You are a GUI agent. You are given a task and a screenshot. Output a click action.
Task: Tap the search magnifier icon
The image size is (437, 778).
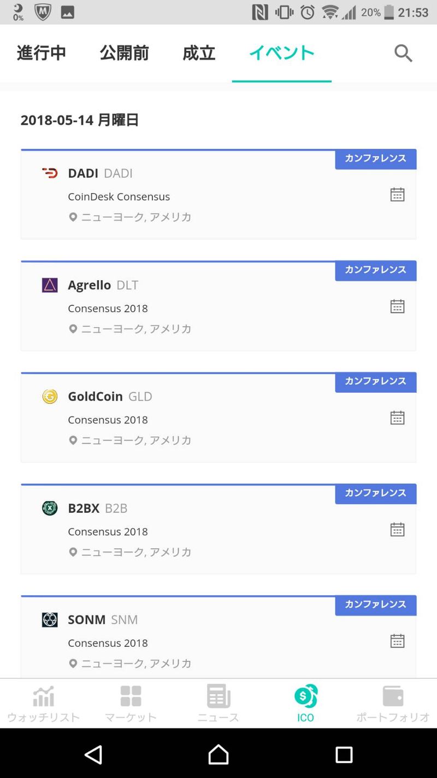pyautogui.click(x=403, y=53)
